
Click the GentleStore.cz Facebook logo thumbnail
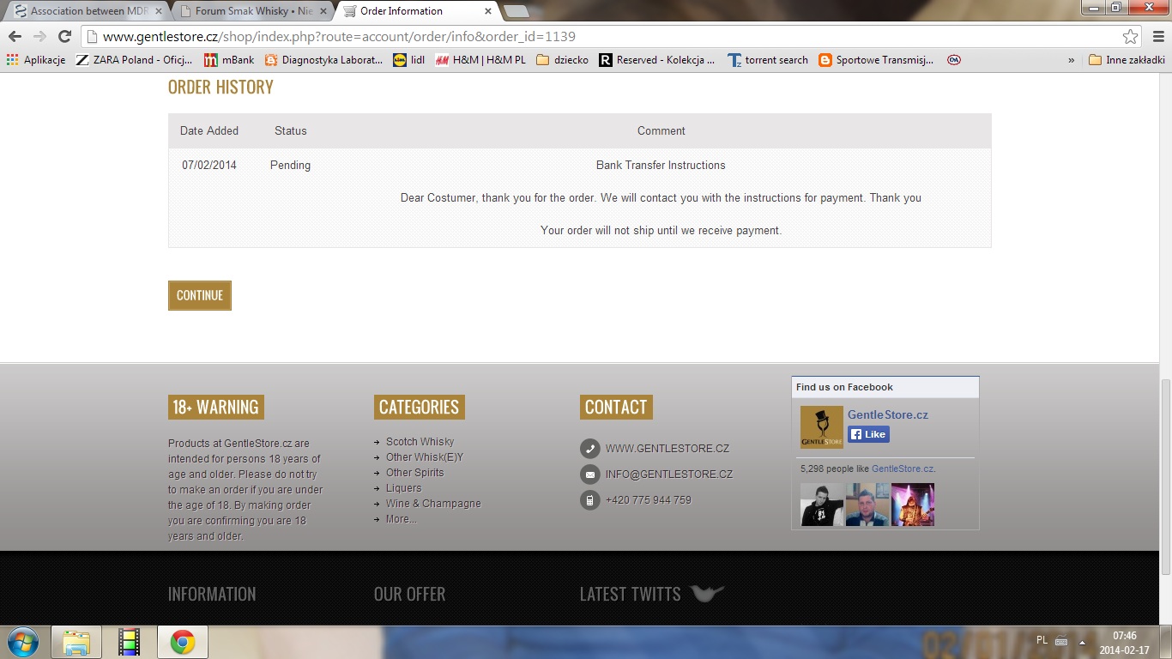coord(821,427)
